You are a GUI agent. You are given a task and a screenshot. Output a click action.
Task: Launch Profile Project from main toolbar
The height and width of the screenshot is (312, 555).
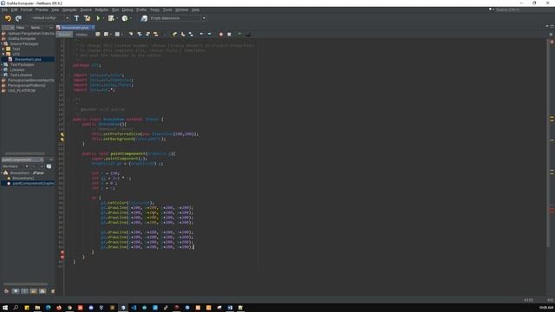point(125,18)
